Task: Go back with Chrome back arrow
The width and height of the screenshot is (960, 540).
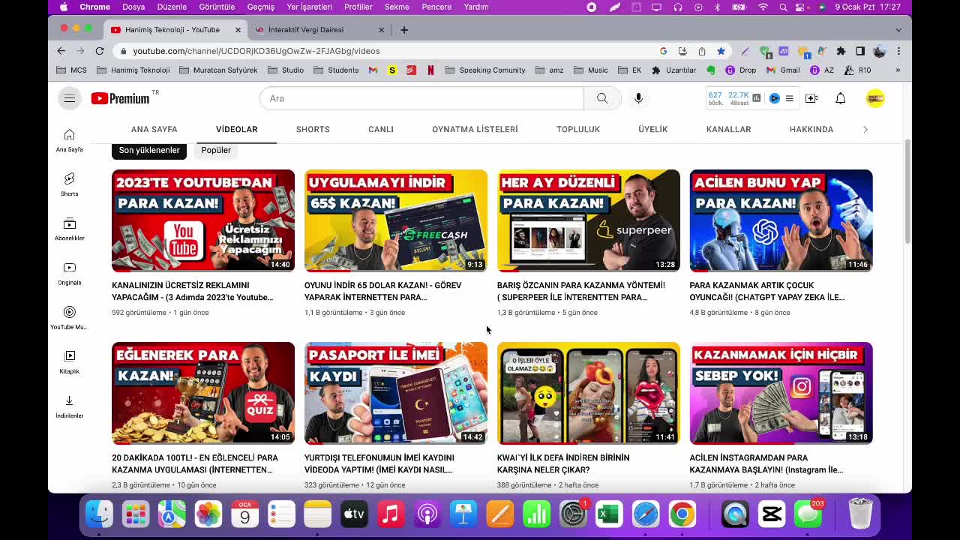Action: tap(61, 51)
